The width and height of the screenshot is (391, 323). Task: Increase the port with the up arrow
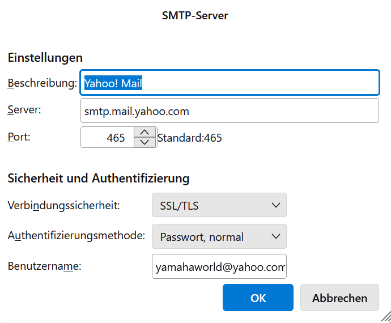pyautogui.click(x=144, y=132)
